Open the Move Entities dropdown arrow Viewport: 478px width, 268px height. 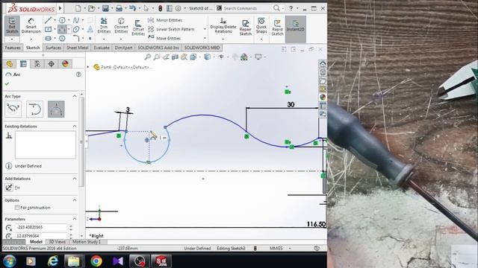205,38
